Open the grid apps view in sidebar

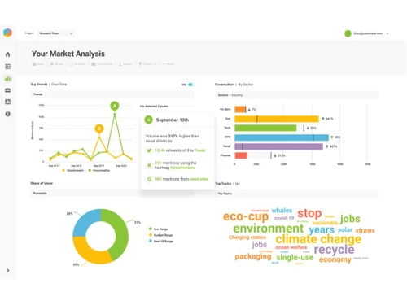pos(8,67)
